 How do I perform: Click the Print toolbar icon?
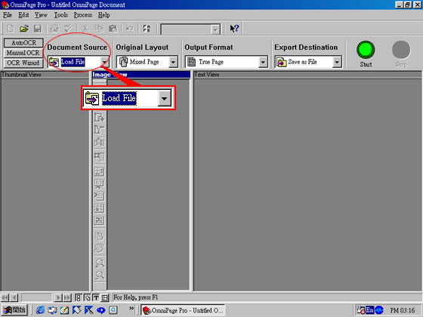coord(54,29)
